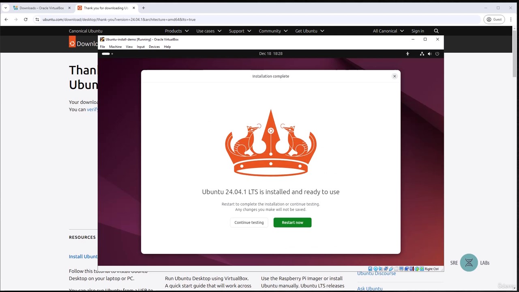Click the green Restart now button
The image size is (519, 292).
292,222
